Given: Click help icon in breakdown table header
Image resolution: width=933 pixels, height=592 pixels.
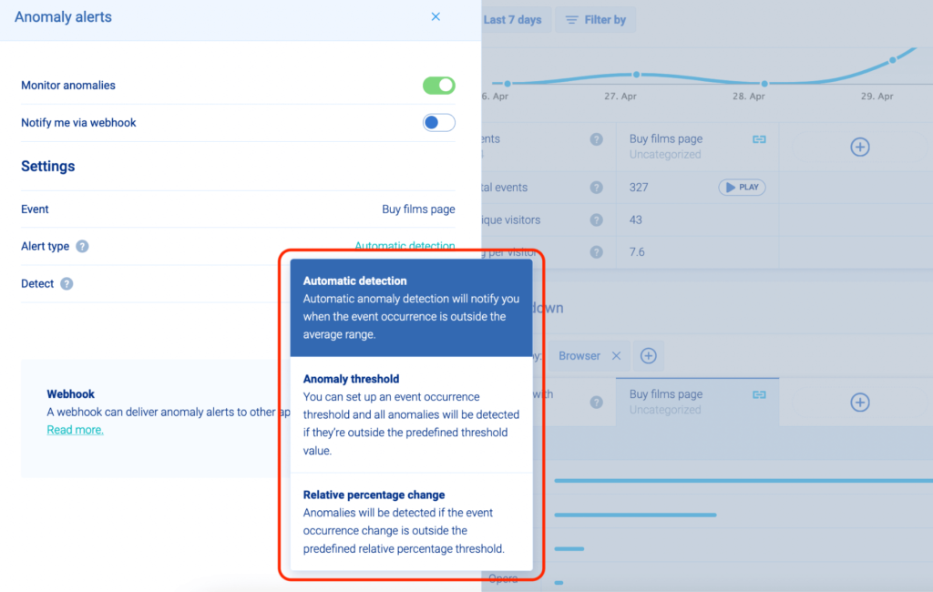Looking at the screenshot, I should 596,403.
